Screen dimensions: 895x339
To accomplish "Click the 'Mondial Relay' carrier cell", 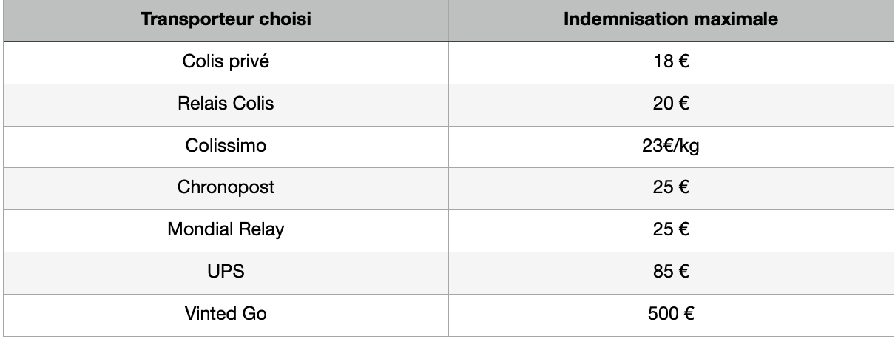I will [x=226, y=229].
